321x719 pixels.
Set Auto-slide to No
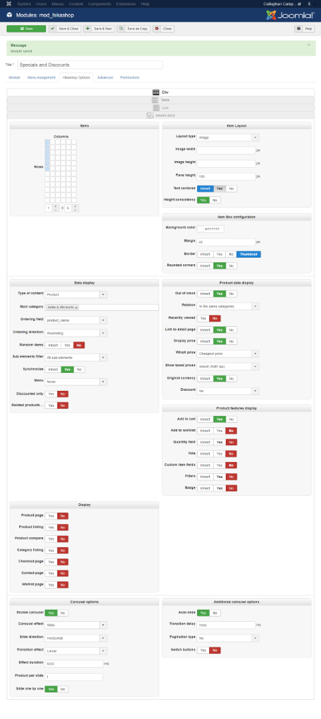[215, 612]
